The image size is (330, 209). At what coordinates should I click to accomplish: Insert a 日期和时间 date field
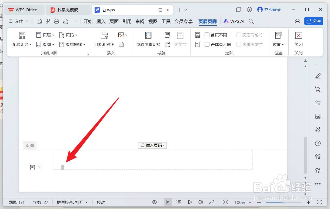pyautogui.click(x=104, y=39)
